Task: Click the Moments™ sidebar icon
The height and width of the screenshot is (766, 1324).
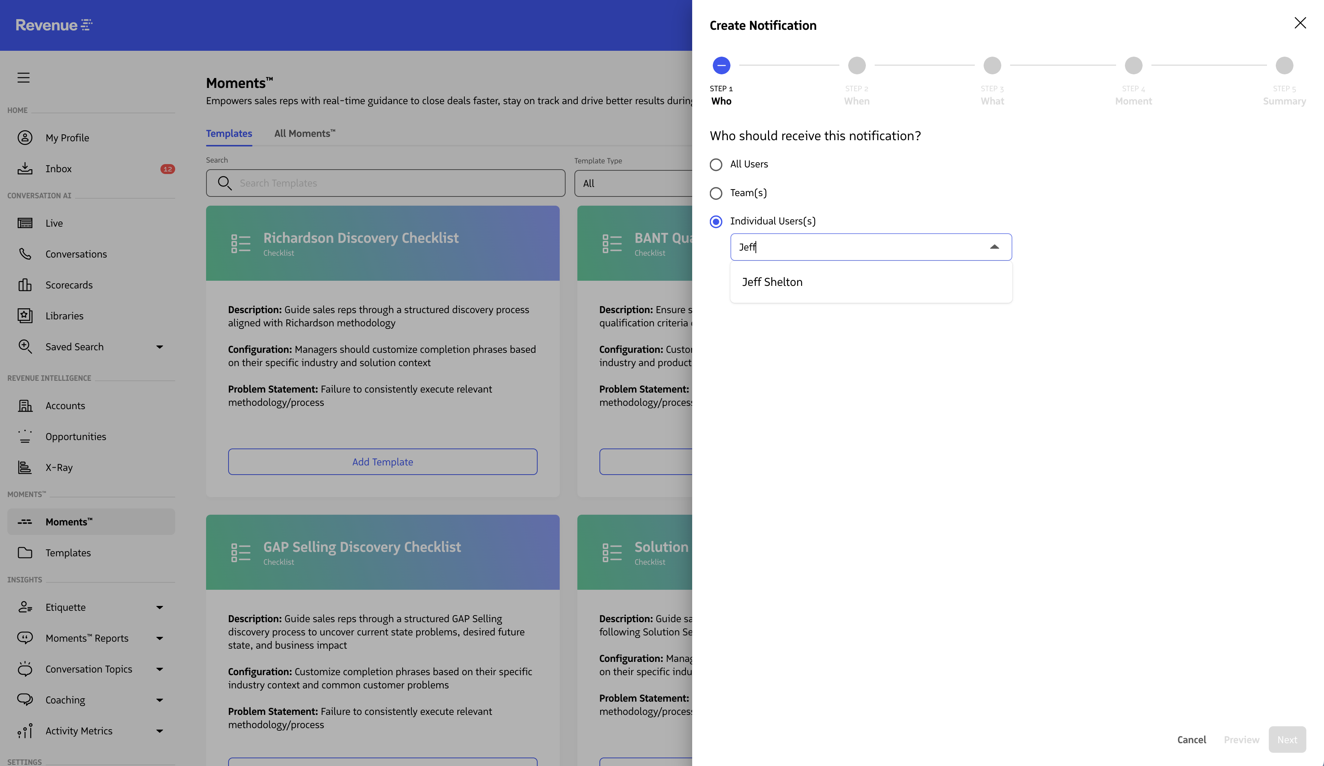Action: (x=25, y=522)
